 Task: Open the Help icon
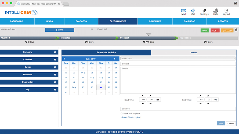(x=216, y=12)
